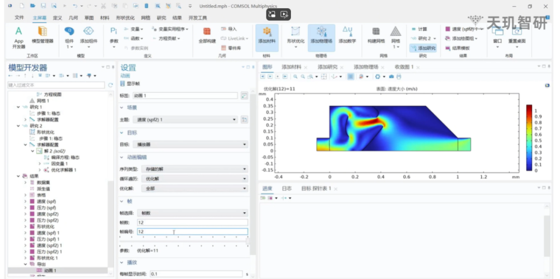Close the 添加材料 tab
The image size is (560, 279).
point(306,67)
